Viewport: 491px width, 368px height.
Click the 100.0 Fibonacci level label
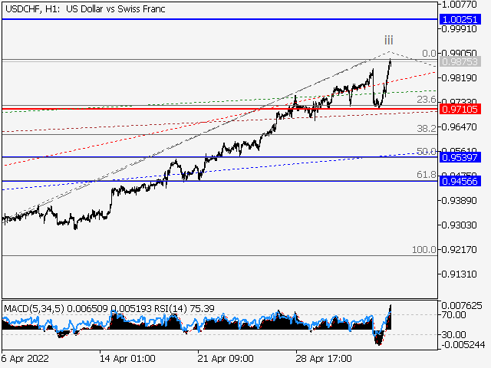(424, 249)
